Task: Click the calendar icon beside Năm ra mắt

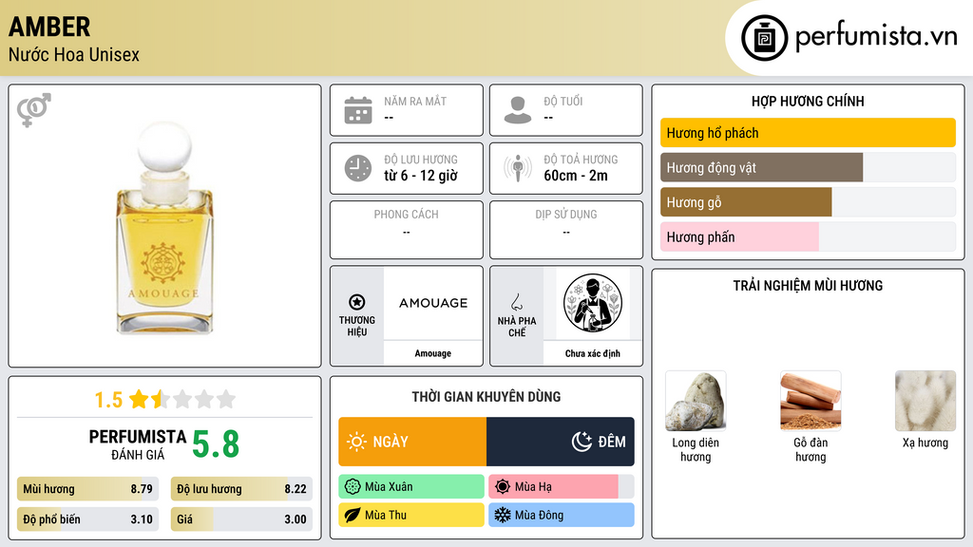Action: tap(358, 110)
